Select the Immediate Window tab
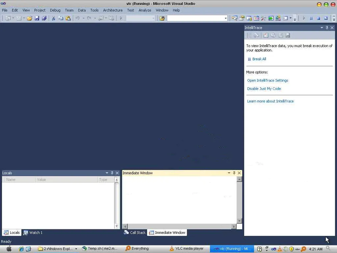The width and height of the screenshot is (337, 253). 167,233
